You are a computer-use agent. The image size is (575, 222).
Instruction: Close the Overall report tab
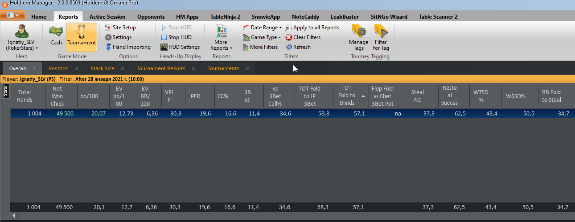(x=35, y=68)
